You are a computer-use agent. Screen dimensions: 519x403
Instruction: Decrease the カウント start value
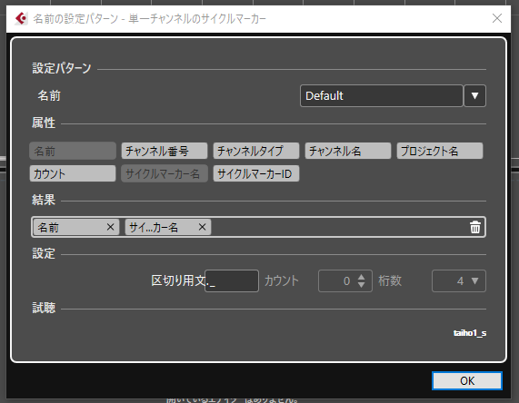pyautogui.click(x=362, y=285)
